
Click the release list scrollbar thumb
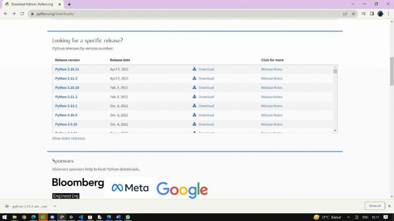click(335, 71)
